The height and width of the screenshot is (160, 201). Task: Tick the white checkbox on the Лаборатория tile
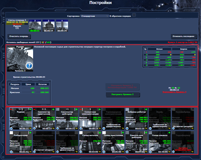tap(12, 133)
